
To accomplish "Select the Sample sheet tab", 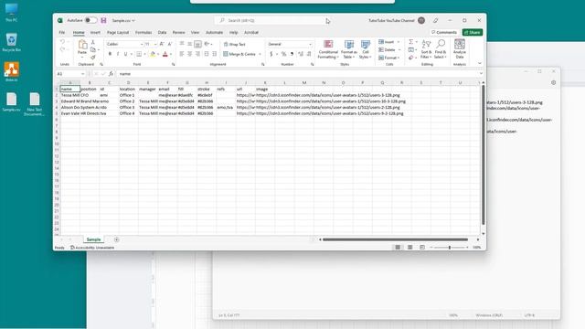I will 93,239.
